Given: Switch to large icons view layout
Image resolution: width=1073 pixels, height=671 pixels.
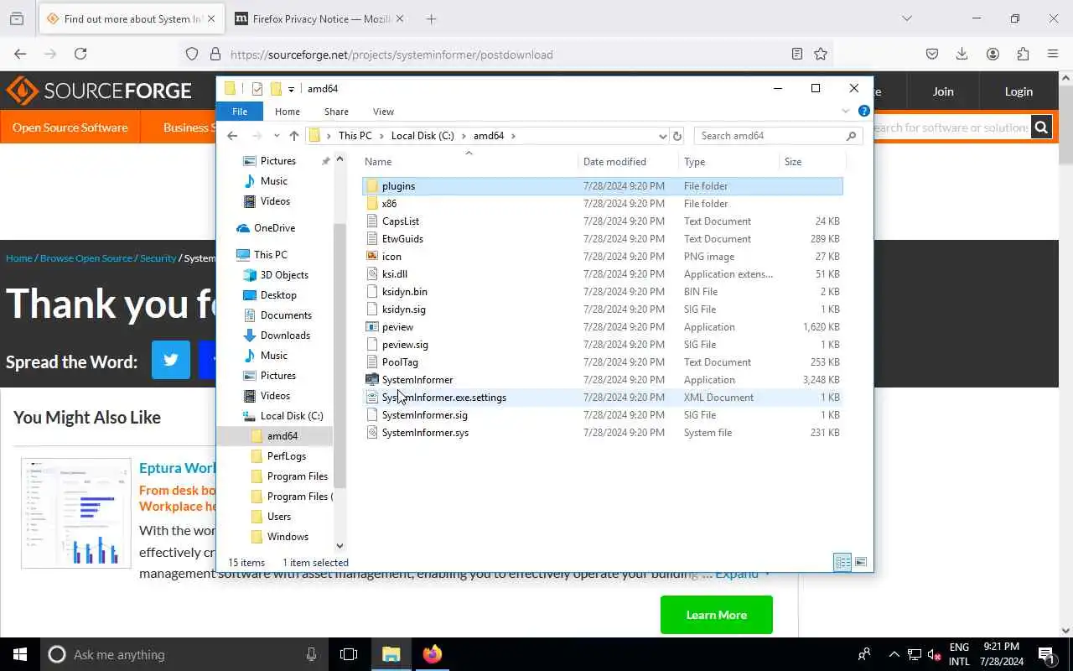Looking at the screenshot, I should tap(860, 563).
